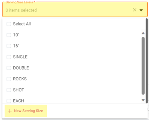This screenshot has width=149, height=120.
Task: Tick the EACH checkbox
Action: (x=9, y=101)
